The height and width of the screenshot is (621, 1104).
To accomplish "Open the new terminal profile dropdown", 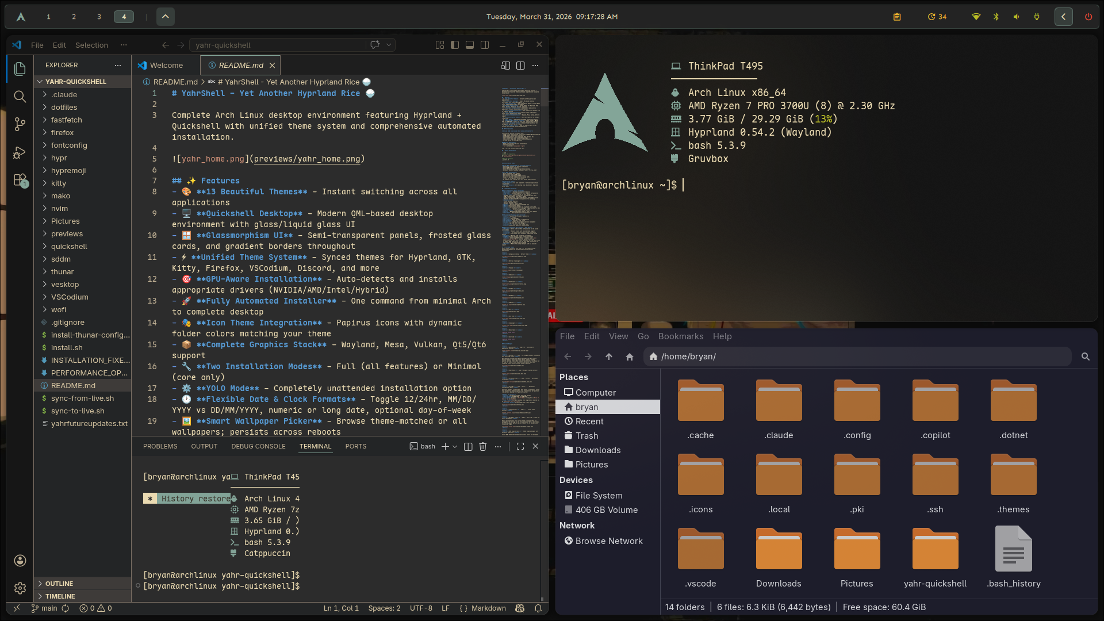I will click(x=455, y=446).
